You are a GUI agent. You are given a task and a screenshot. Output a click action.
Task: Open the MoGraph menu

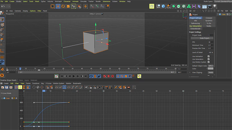tap(58, 1)
